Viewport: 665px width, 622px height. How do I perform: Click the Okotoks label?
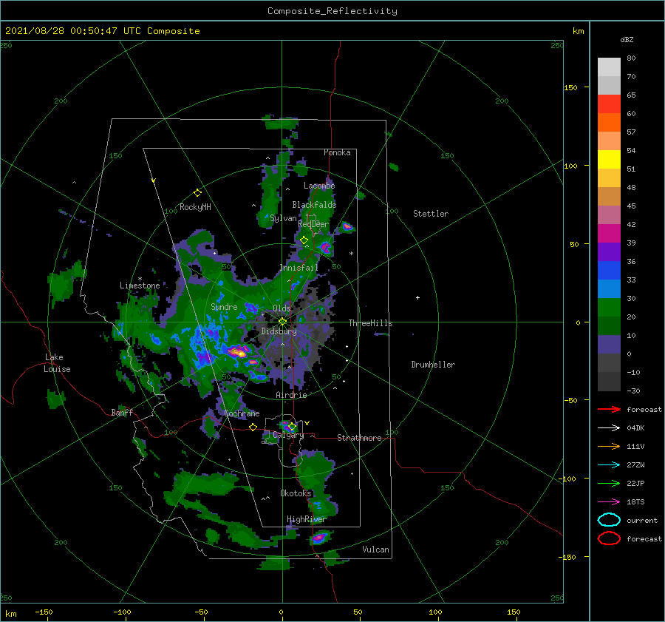296,493
